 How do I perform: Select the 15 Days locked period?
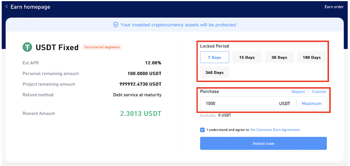tap(247, 57)
